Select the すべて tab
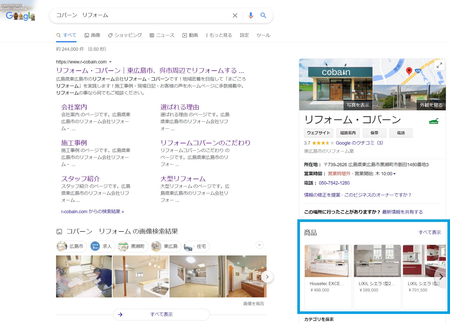Screen dimensions: 450x324 (66, 35)
